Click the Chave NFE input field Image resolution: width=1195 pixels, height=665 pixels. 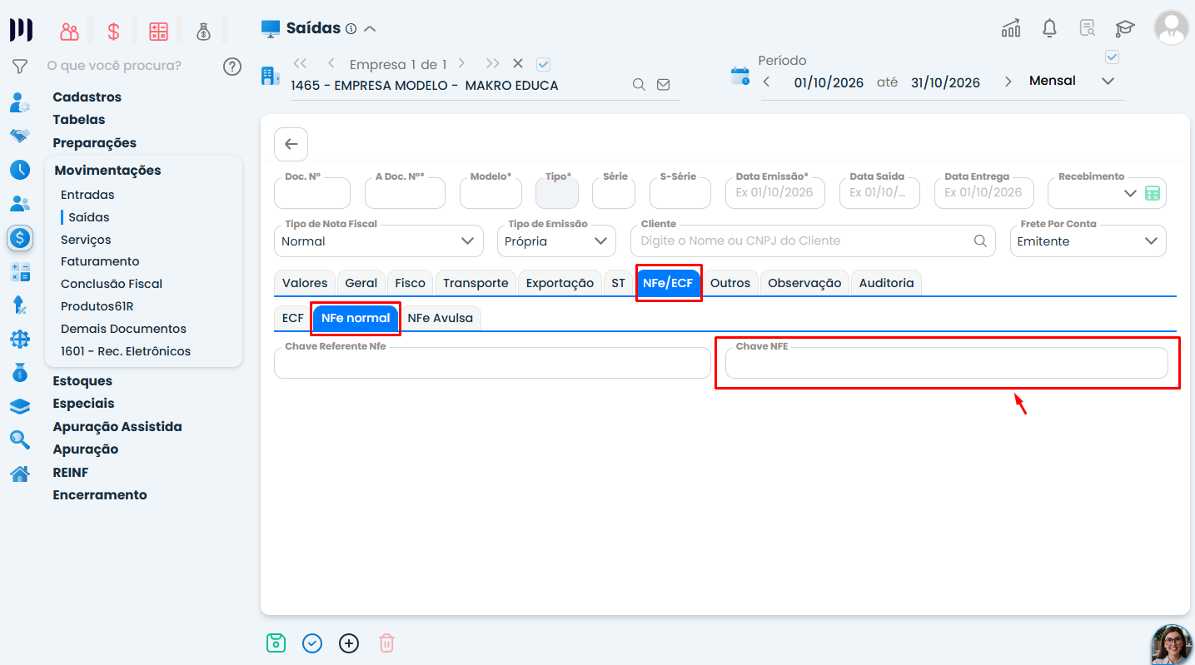[x=947, y=363]
